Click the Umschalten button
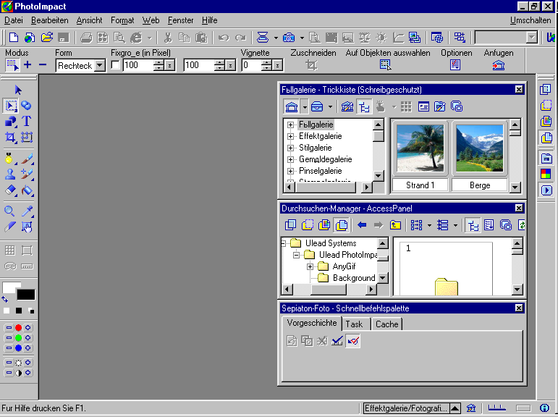The width and height of the screenshot is (558, 417). [x=530, y=20]
